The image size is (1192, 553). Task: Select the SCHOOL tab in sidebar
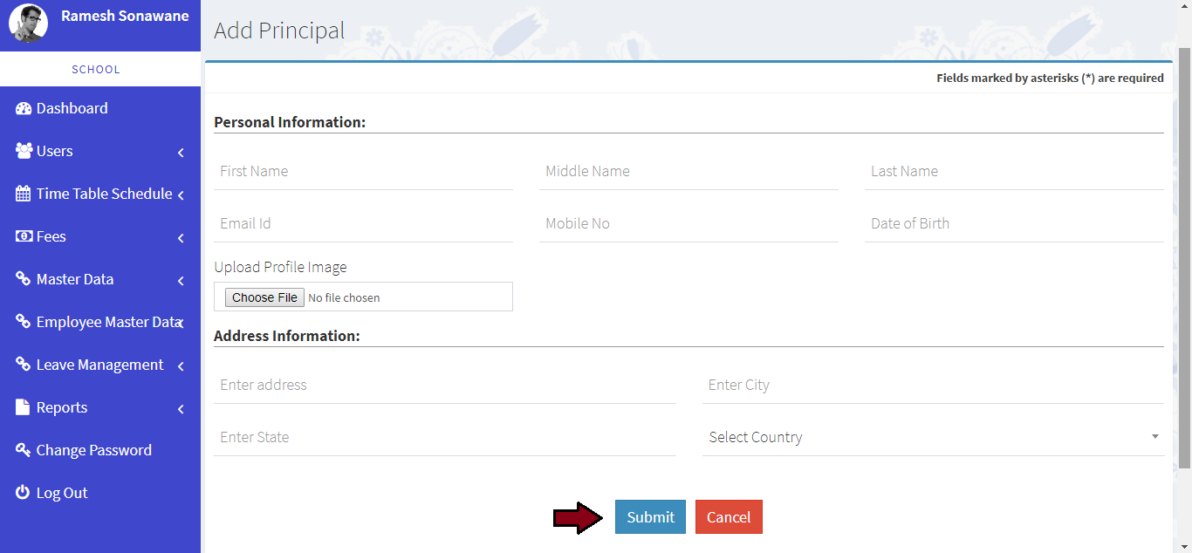(x=96, y=69)
